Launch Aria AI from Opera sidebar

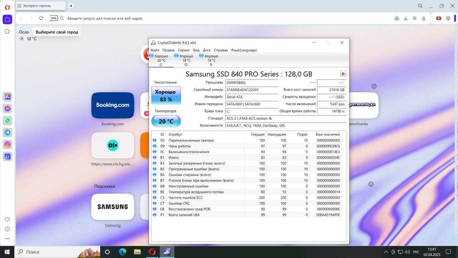[7, 97]
